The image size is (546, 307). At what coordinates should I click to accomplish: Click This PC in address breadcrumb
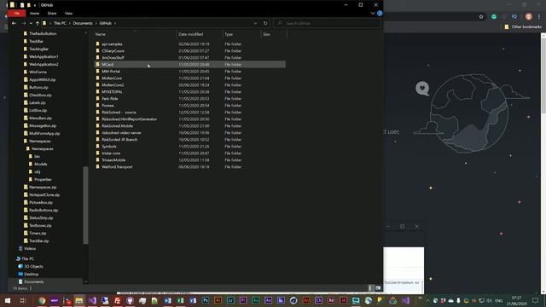(60, 23)
